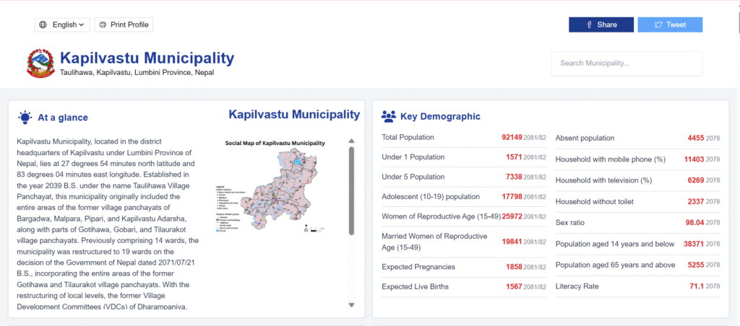740x326 pixels.
Task: Expand the chevron next to English
Action: (x=82, y=25)
